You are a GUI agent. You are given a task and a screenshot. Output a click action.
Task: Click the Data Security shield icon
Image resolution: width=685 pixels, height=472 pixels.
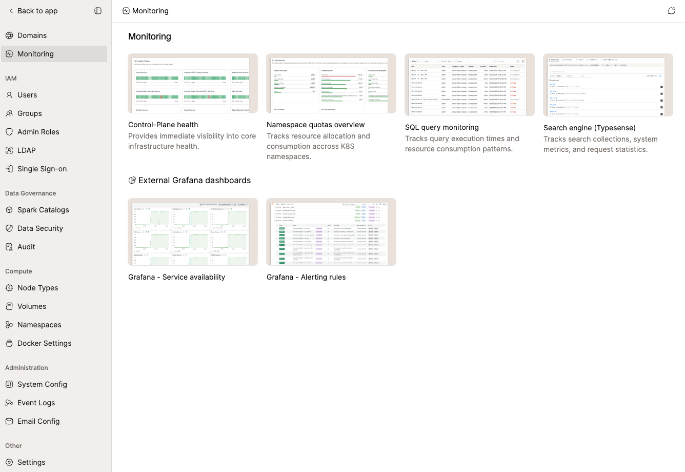click(9, 228)
